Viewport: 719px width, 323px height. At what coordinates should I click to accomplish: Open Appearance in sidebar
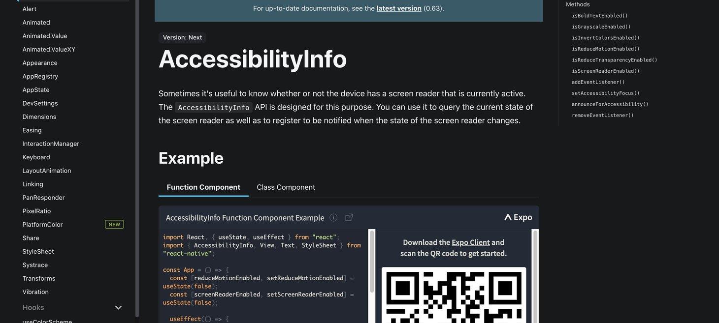click(x=40, y=63)
